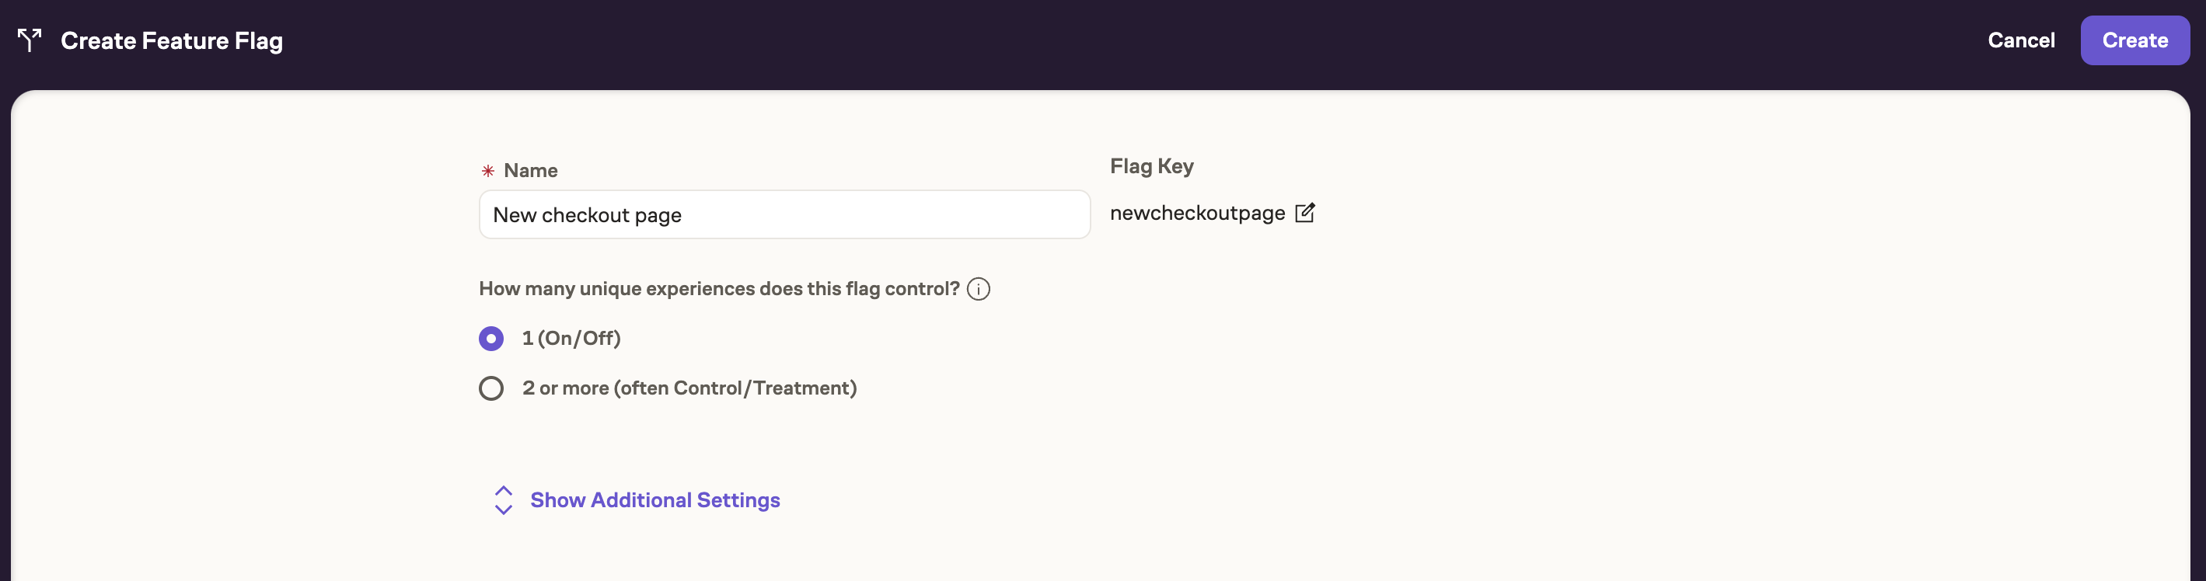Screen dimensions: 2206x581
Task: Click the feature flag branch icon in header
Action: pyautogui.click(x=29, y=40)
